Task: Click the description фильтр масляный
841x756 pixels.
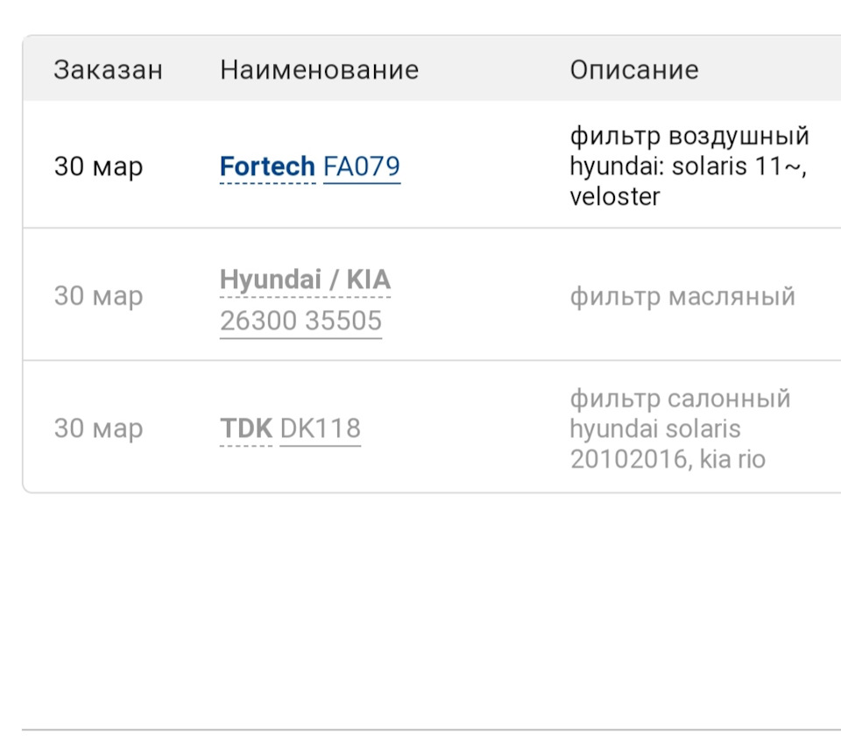Action: [682, 296]
